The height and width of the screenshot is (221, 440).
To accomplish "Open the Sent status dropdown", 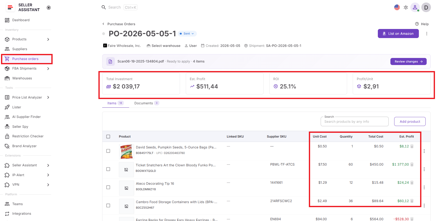I will [x=187, y=34].
